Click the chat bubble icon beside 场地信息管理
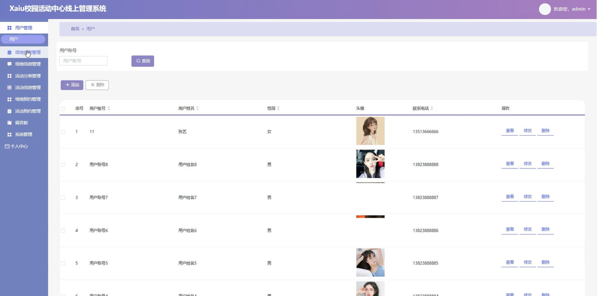The height and width of the screenshot is (296, 597). 9,64
